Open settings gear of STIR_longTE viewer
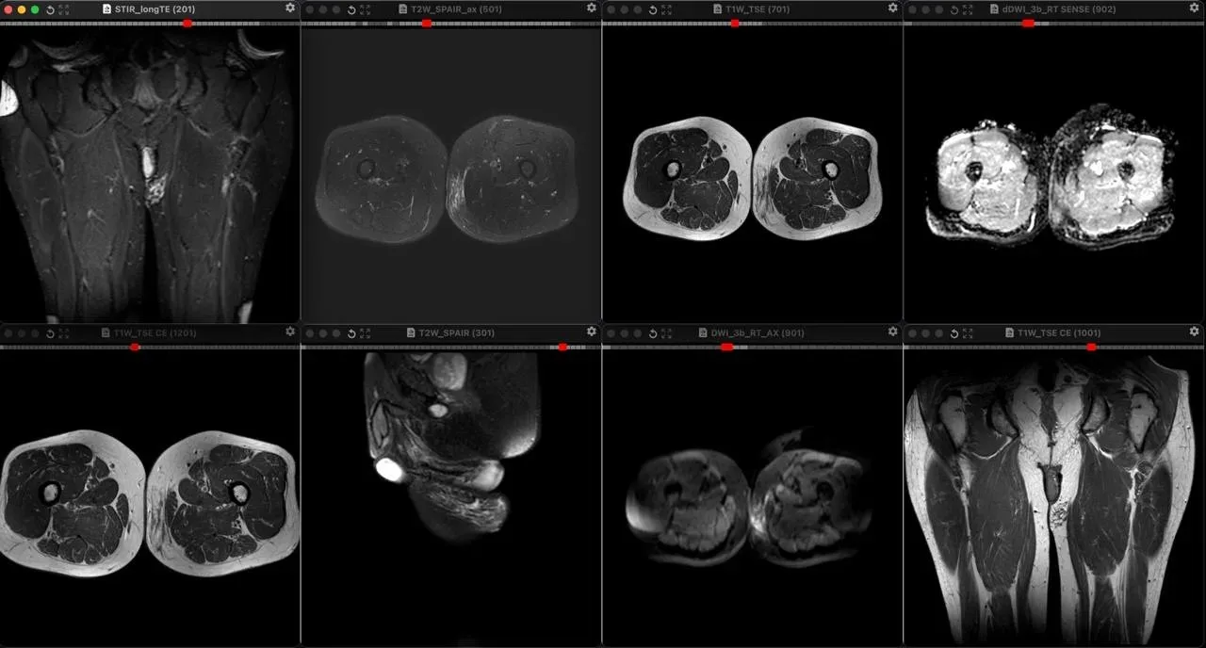The image size is (1206, 648). pos(290,8)
